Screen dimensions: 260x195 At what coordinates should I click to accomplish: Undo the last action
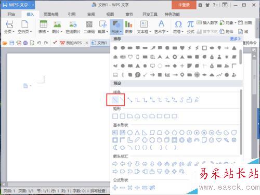[x=39, y=43]
